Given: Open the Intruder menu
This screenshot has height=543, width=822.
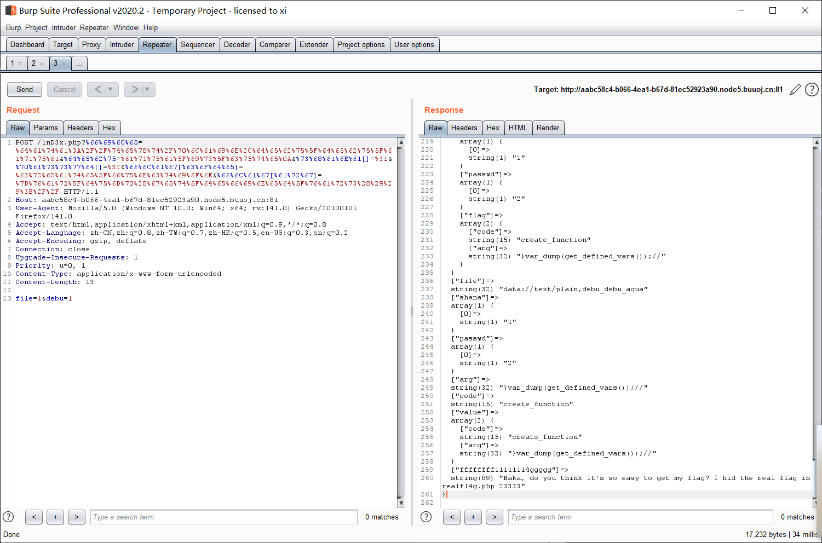Looking at the screenshot, I should point(64,27).
